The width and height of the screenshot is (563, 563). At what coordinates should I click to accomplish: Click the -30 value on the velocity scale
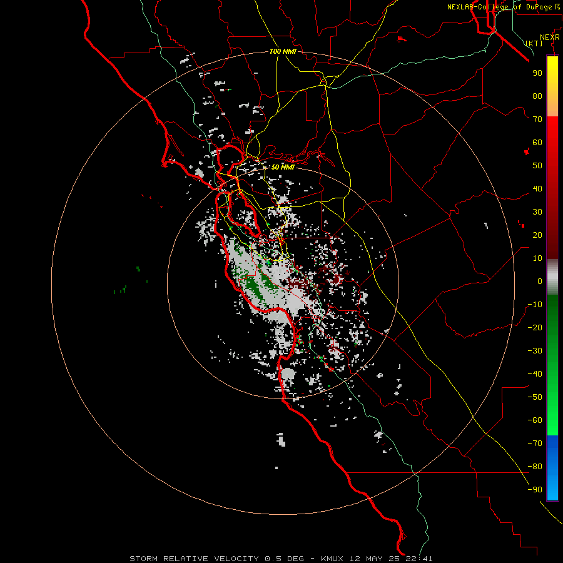(x=535, y=351)
